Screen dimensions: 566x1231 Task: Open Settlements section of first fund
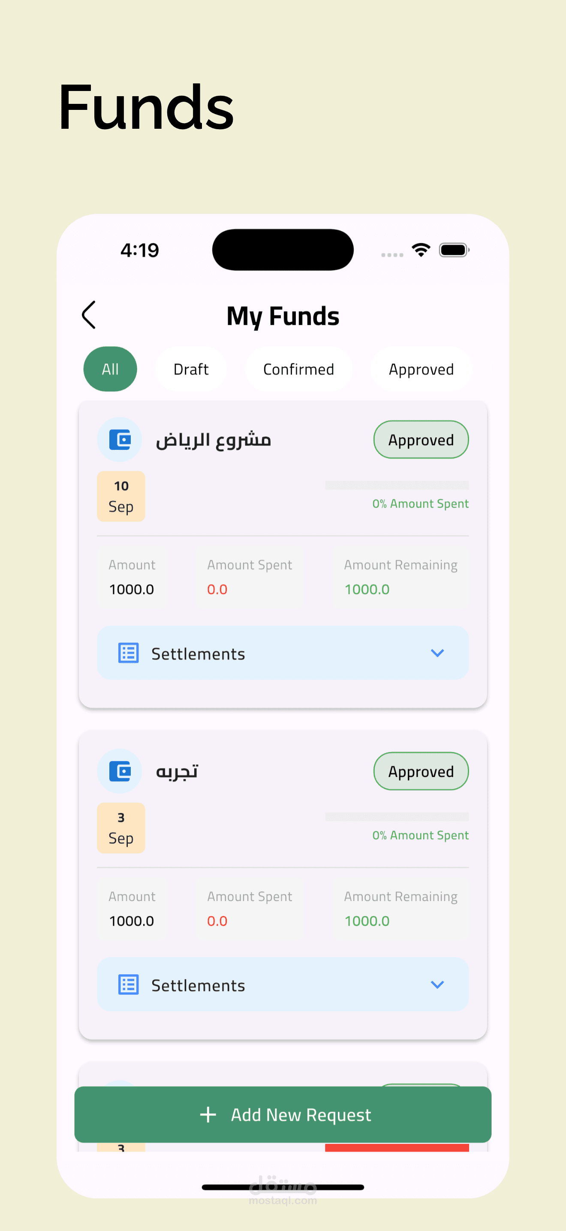[283, 653]
